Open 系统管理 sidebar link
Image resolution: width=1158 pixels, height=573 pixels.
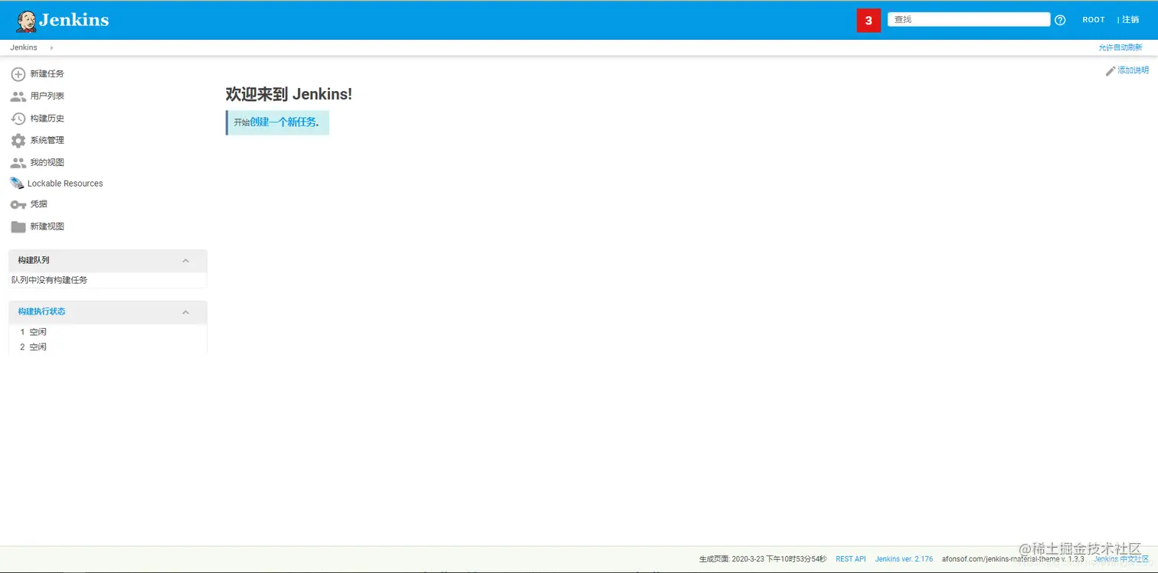[x=47, y=141]
